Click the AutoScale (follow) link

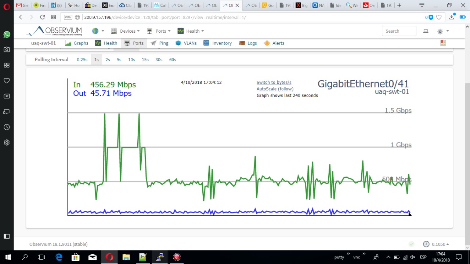(x=275, y=89)
